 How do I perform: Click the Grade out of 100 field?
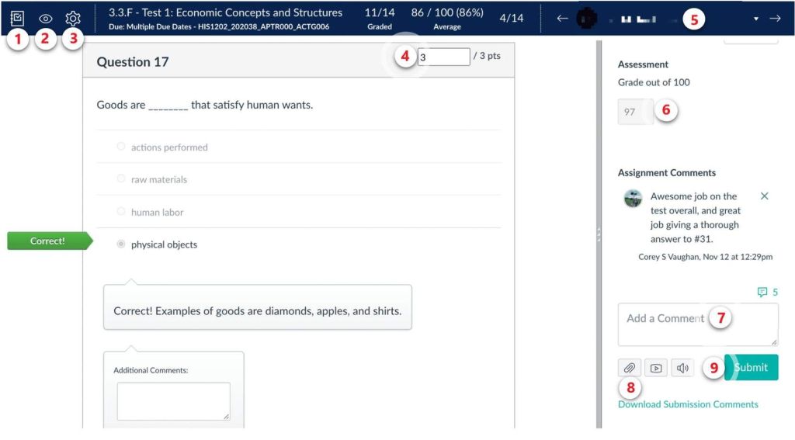pos(635,112)
